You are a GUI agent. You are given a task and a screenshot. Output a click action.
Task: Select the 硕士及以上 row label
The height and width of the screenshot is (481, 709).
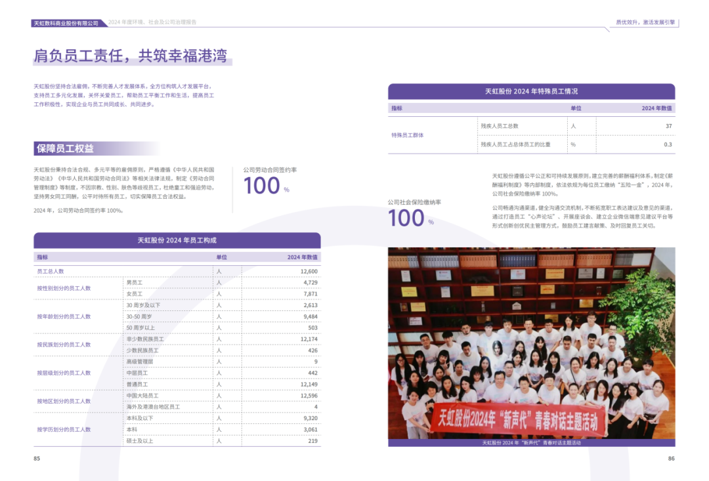point(139,441)
